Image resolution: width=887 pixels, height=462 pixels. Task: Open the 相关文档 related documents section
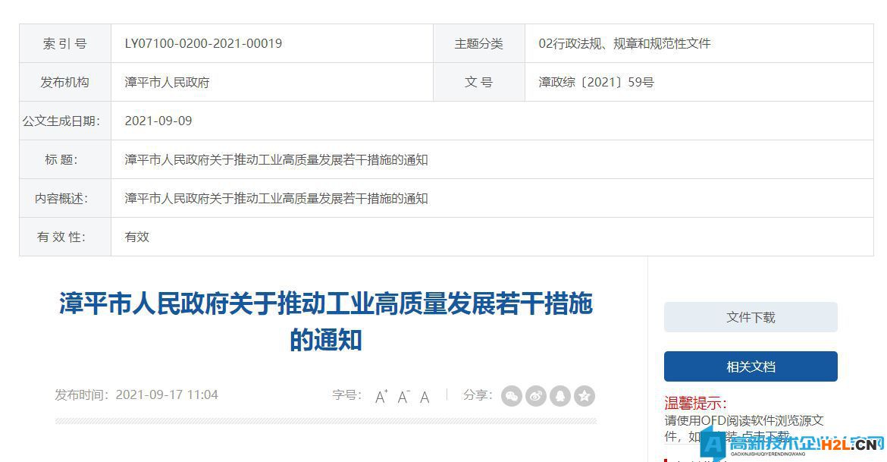click(750, 366)
